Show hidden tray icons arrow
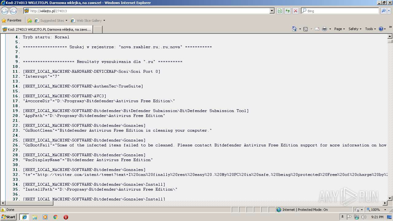Screen dimensions: 393x221 342,217
